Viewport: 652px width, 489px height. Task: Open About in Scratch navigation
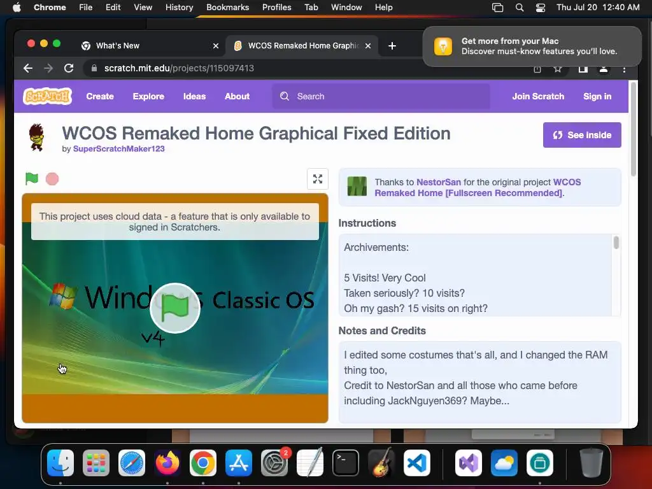tap(237, 97)
